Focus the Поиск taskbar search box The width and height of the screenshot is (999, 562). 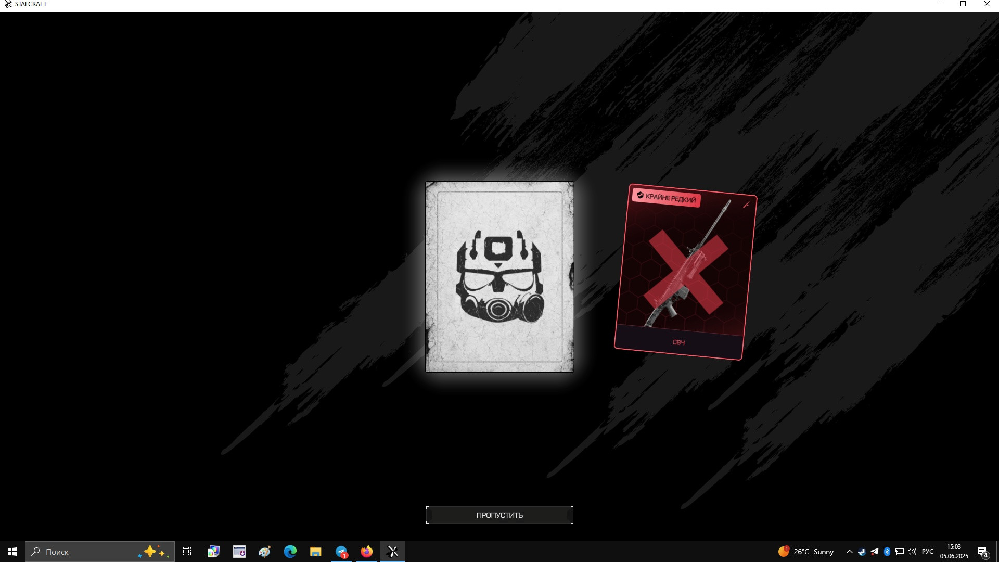point(100,552)
